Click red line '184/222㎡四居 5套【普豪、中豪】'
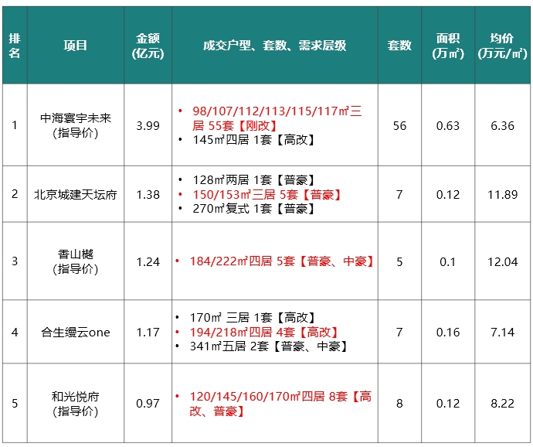533x447 pixels. [283, 261]
